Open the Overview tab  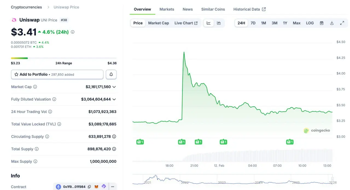142,9
